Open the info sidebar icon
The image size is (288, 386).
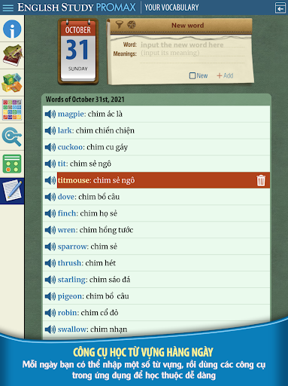coord(12,29)
